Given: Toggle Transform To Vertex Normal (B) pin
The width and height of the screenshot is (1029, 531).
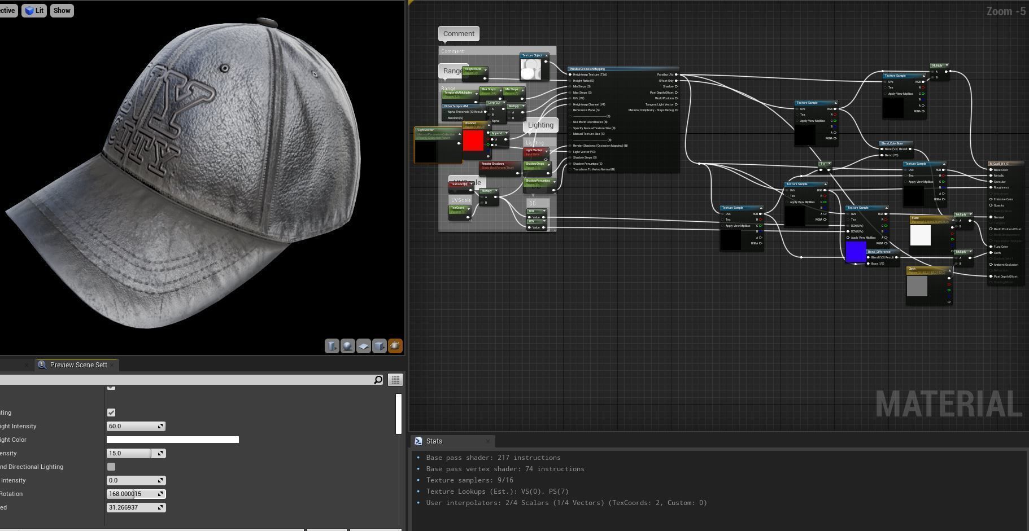Looking at the screenshot, I should pyautogui.click(x=570, y=169).
